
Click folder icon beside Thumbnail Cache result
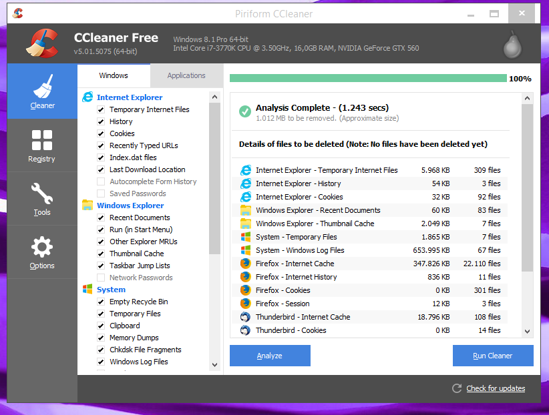246,224
